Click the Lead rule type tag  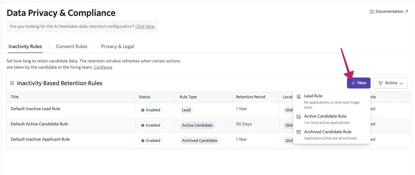(186, 110)
